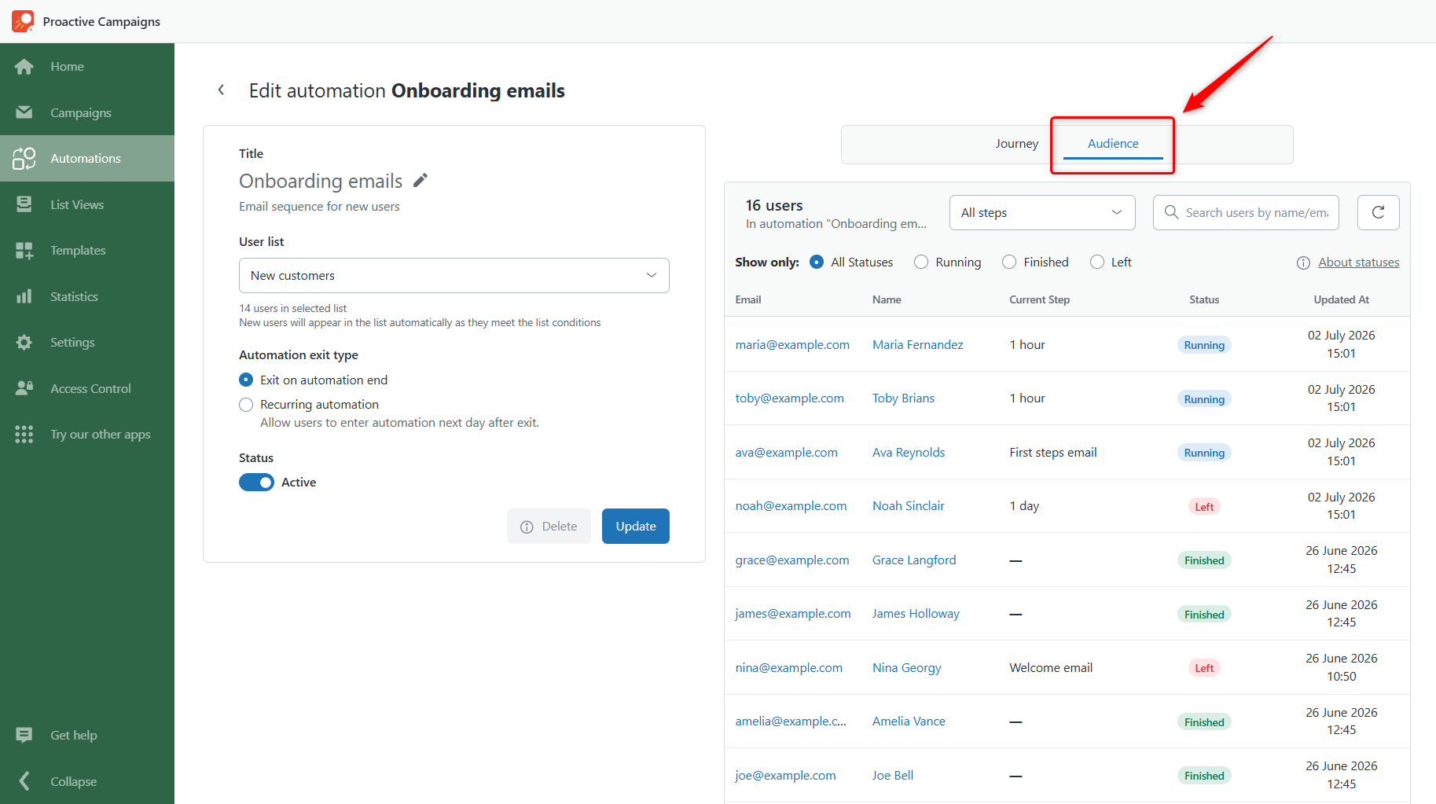Open the All steps filter dropdown
Image resolution: width=1436 pixels, height=804 pixels.
point(1042,212)
